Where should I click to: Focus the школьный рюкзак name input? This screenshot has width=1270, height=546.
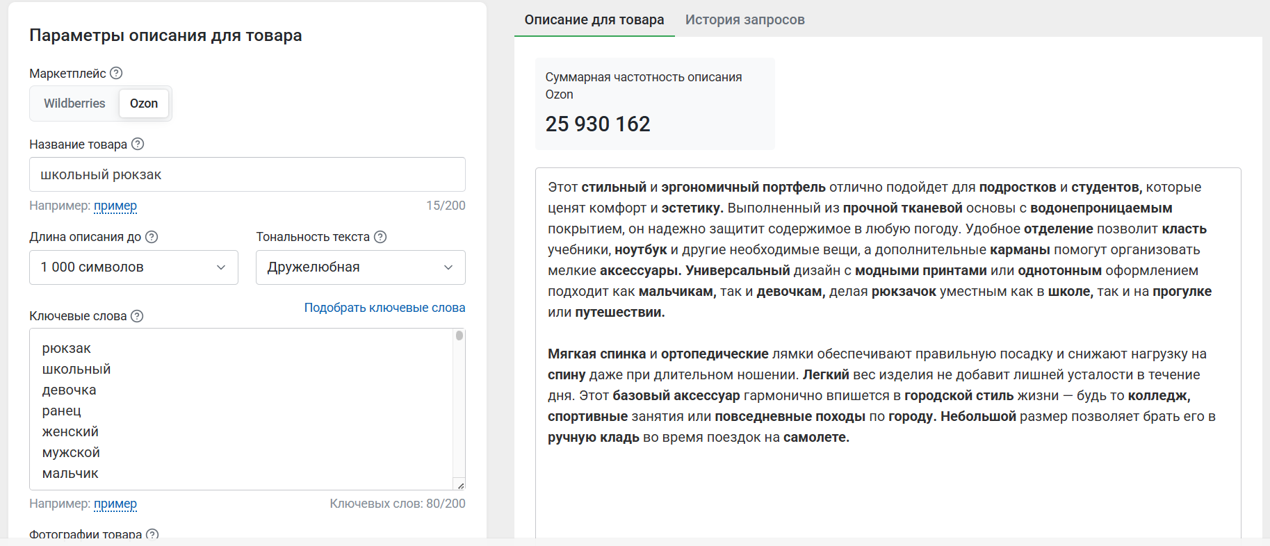coord(247,174)
